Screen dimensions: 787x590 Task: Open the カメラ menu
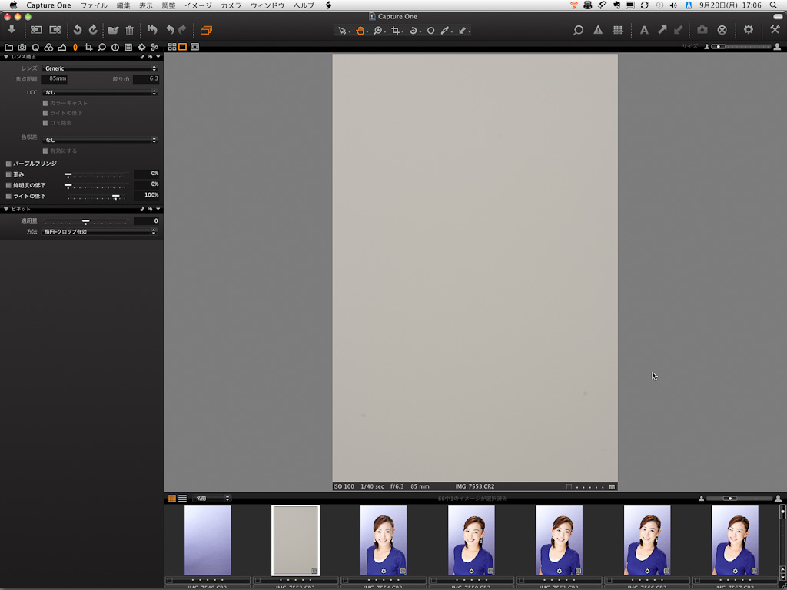click(231, 5)
